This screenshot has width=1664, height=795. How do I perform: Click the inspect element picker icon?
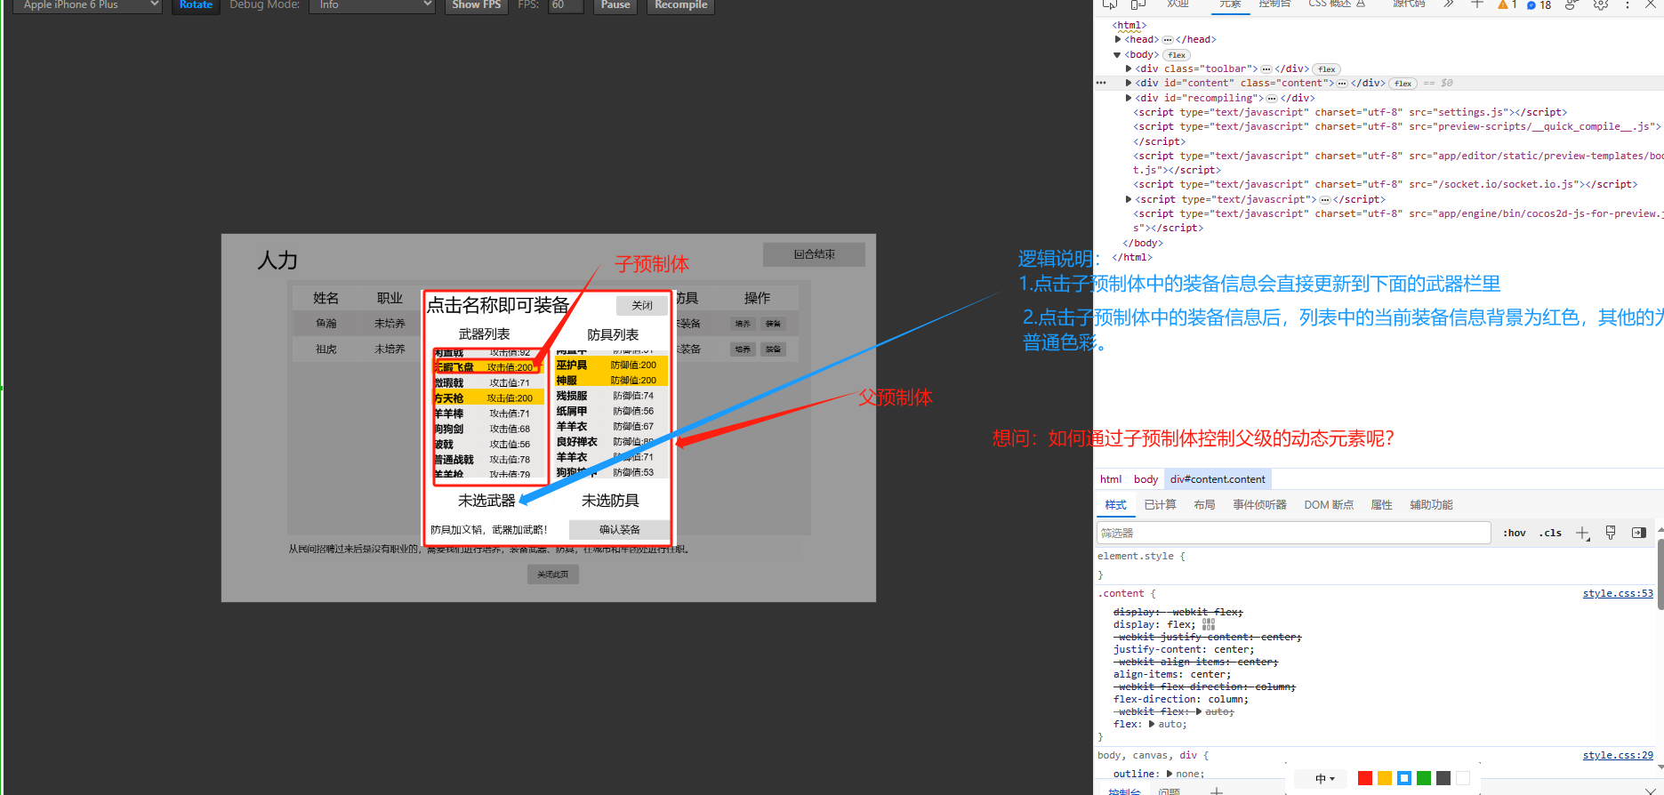(1110, 4)
